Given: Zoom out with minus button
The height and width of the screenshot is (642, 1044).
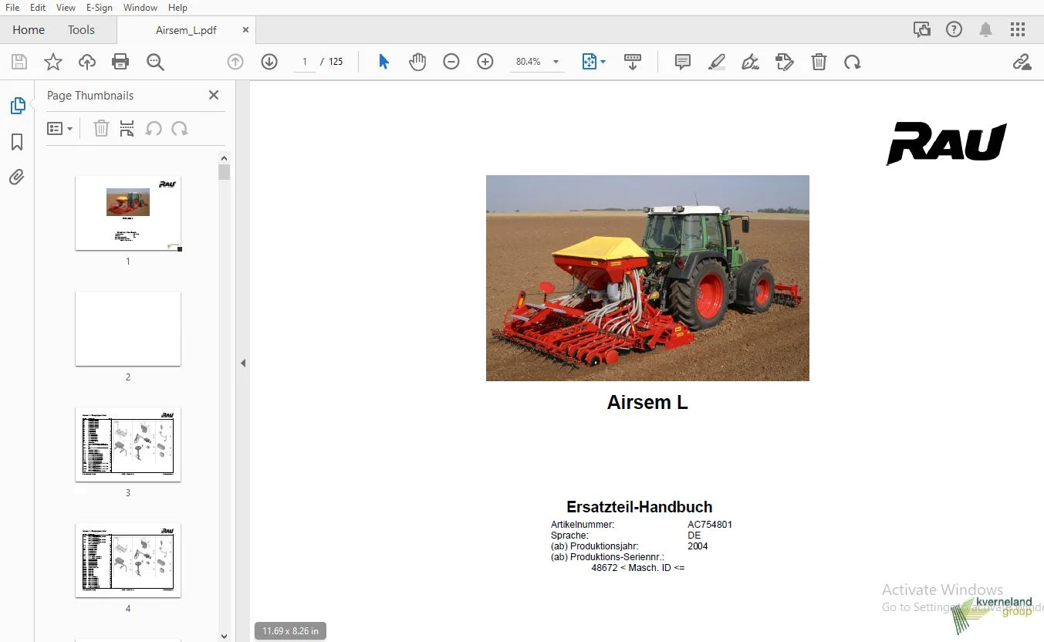Looking at the screenshot, I should pyautogui.click(x=451, y=62).
